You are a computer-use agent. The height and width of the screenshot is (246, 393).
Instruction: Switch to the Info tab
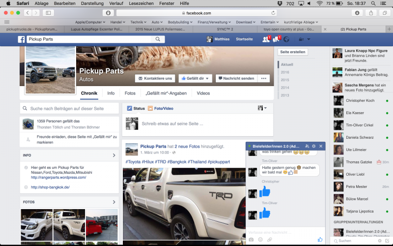tap(111, 93)
